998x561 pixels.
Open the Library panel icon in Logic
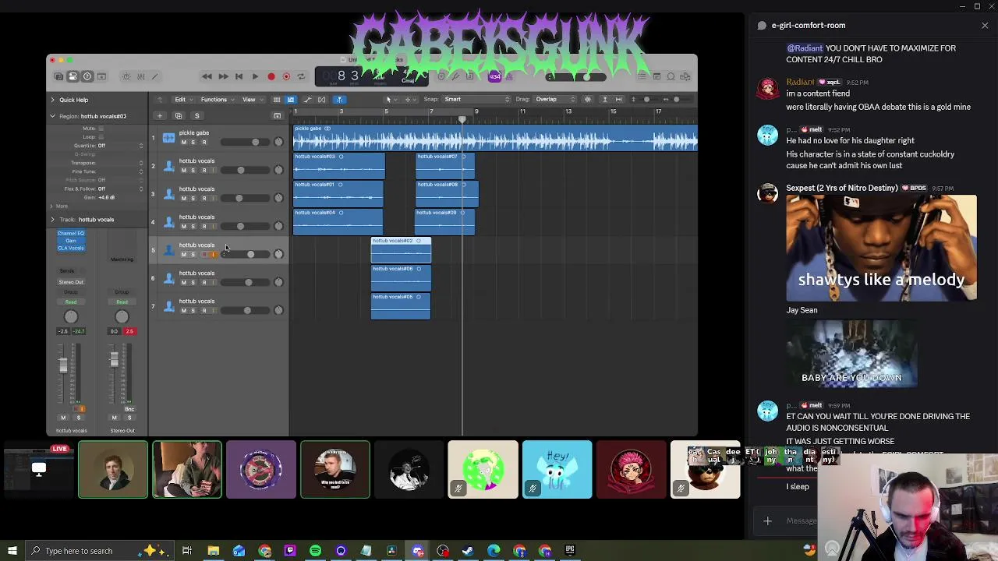(58, 76)
